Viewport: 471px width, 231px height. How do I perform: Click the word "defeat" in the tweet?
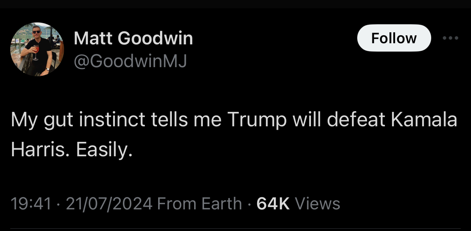pos(355,119)
